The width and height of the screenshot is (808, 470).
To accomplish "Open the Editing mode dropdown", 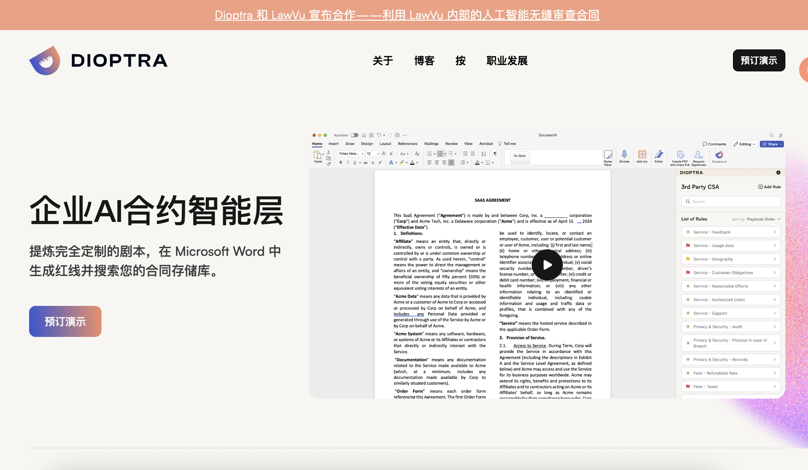I will [745, 144].
